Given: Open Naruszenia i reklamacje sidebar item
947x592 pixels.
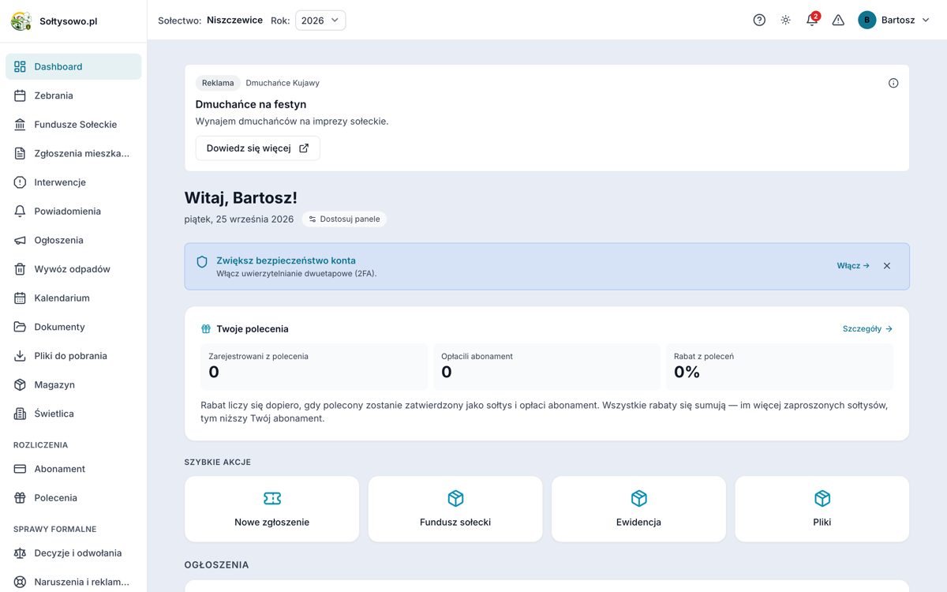Looking at the screenshot, I should click(x=73, y=583).
